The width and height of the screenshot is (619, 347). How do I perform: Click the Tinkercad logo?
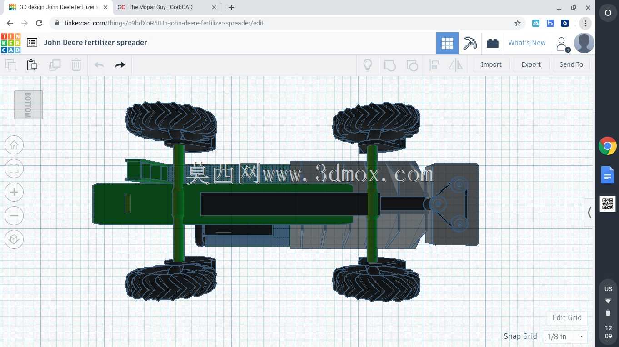coord(10,43)
